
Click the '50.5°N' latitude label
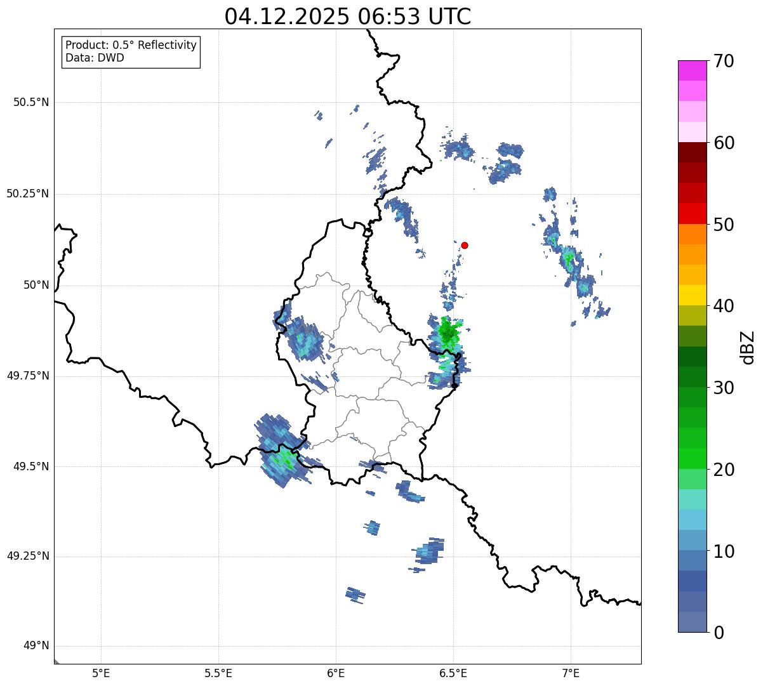pos(31,102)
